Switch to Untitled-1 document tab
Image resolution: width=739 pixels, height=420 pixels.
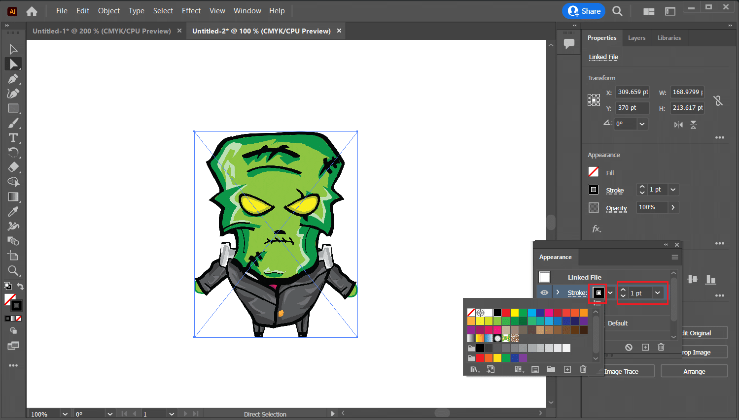pyautogui.click(x=102, y=31)
